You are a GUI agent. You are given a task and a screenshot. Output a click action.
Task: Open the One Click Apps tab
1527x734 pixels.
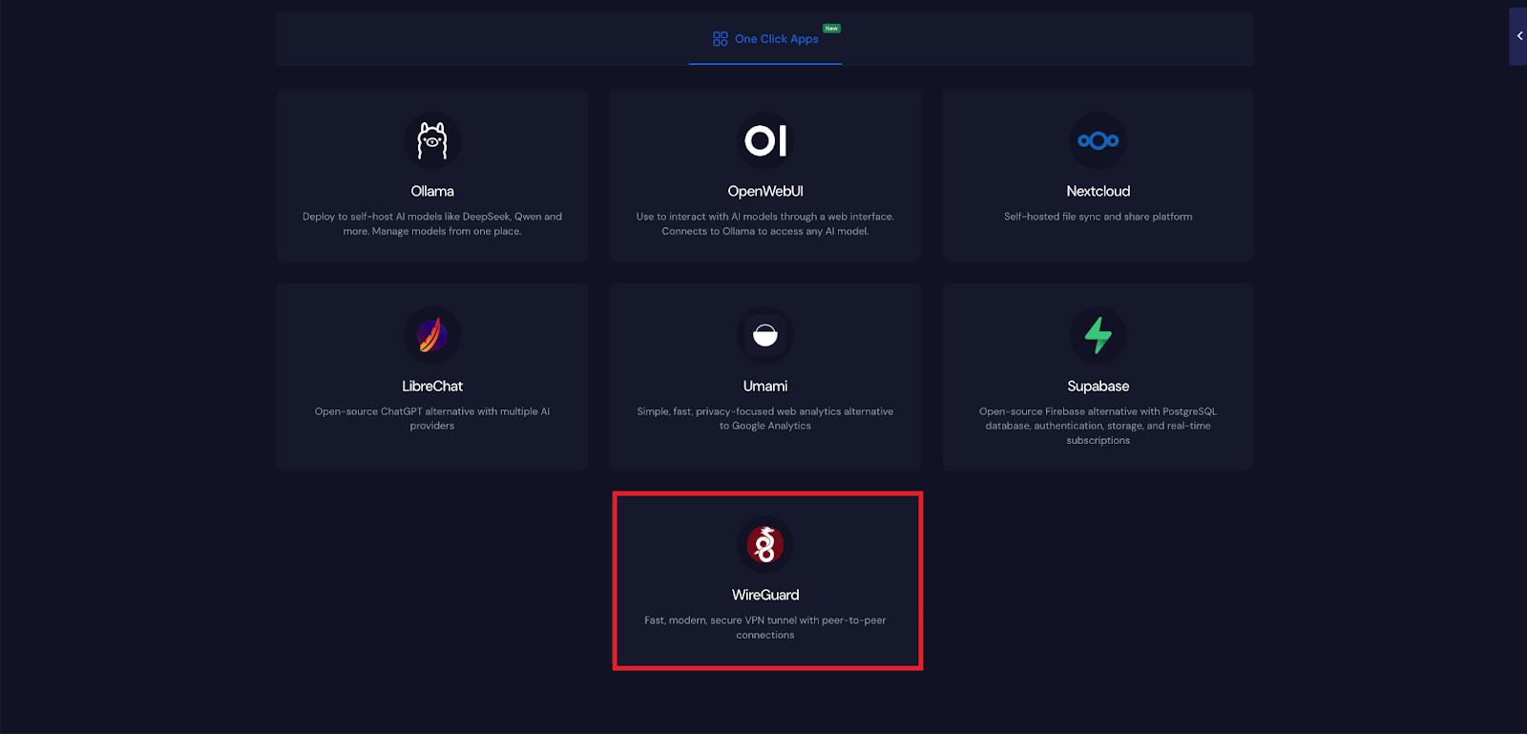(776, 39)
